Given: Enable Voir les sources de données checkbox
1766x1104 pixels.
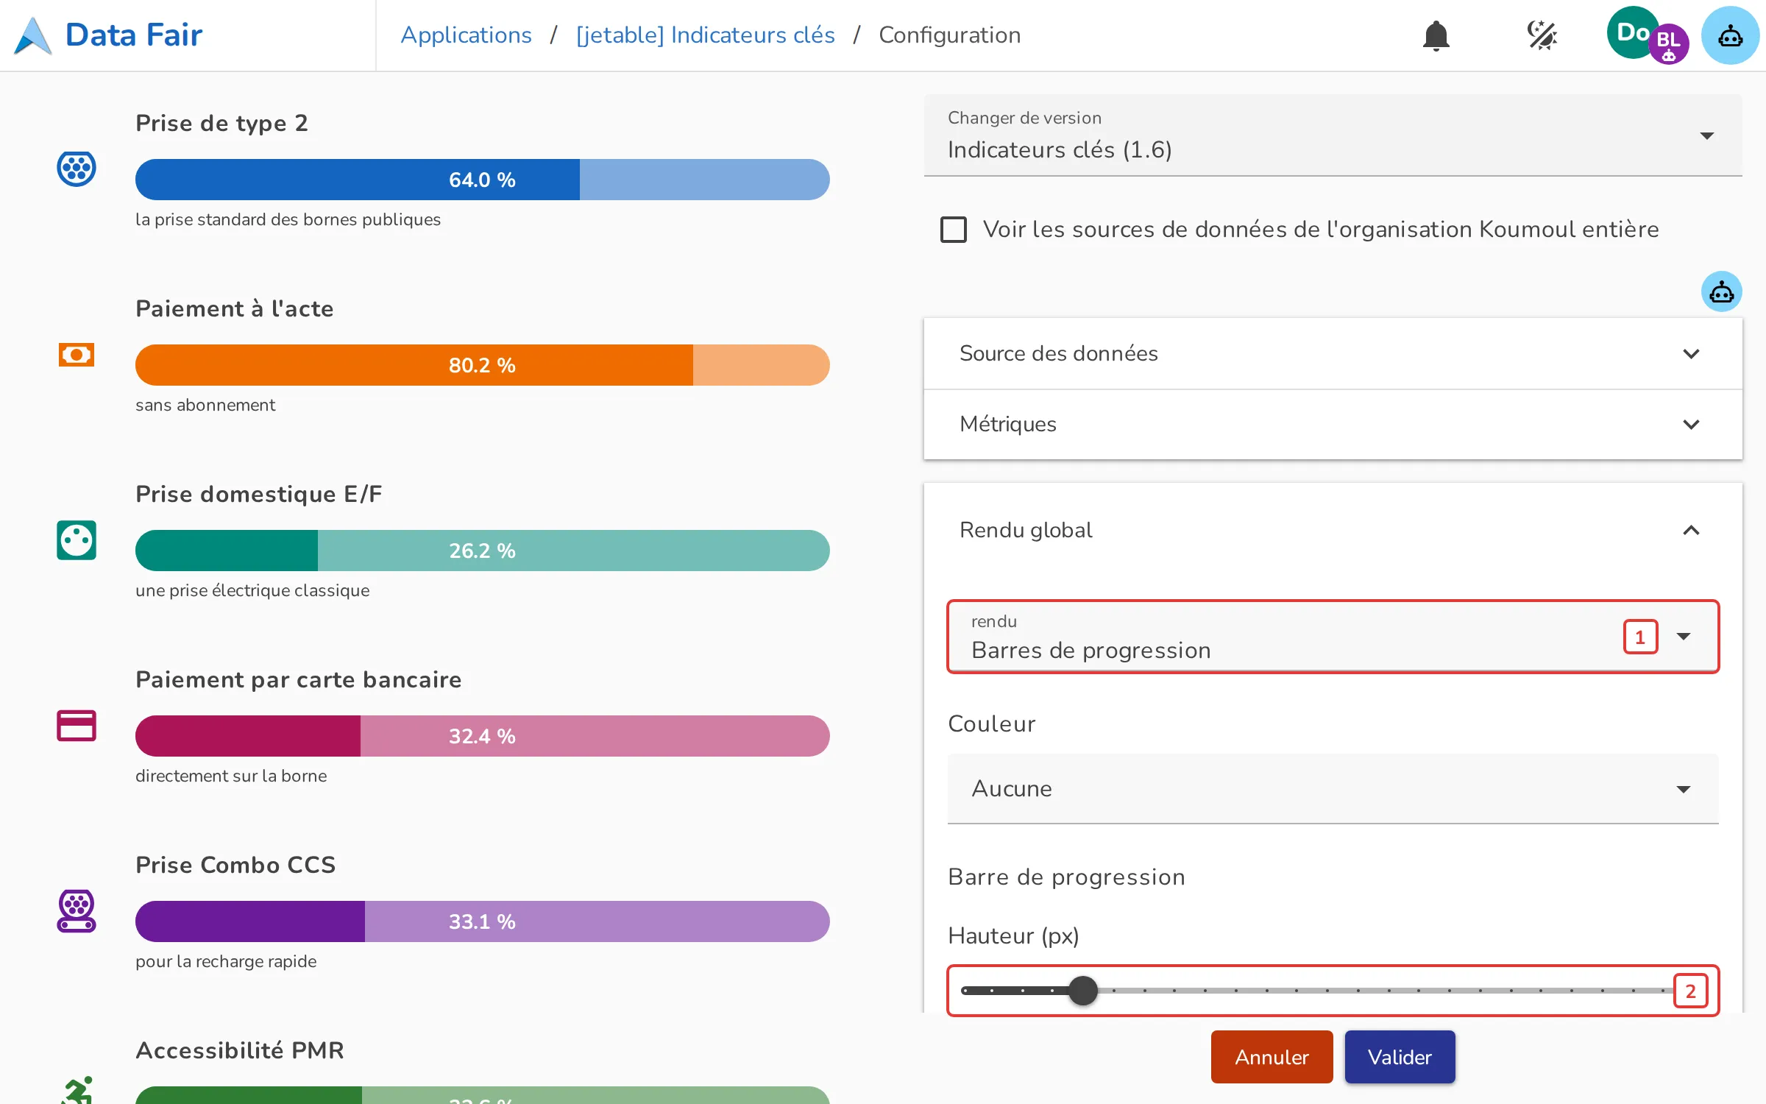Looking at the screenshot, I should (954, 230).
